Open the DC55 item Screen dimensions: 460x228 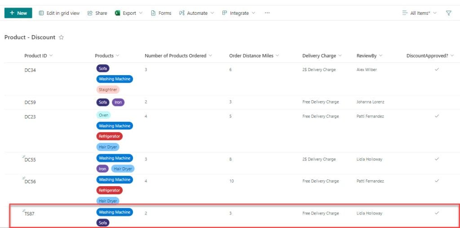pyautogui.click(x=30, y=160)
